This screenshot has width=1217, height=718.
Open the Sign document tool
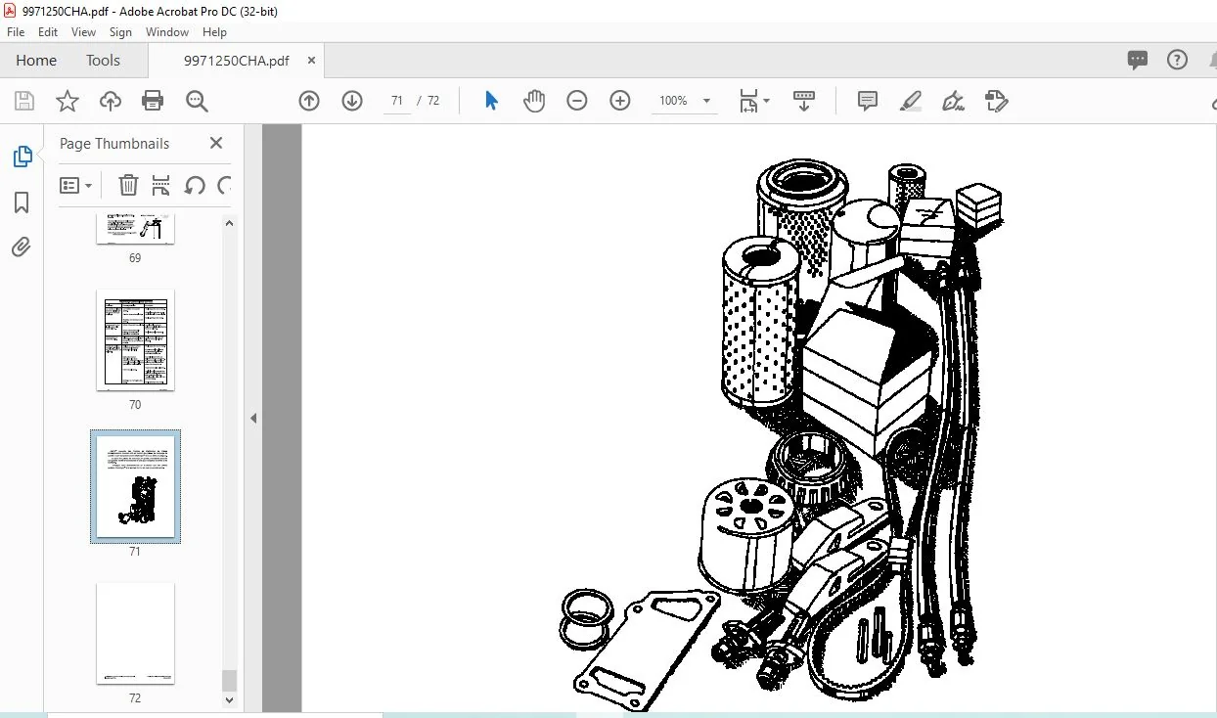pos(953,101)
